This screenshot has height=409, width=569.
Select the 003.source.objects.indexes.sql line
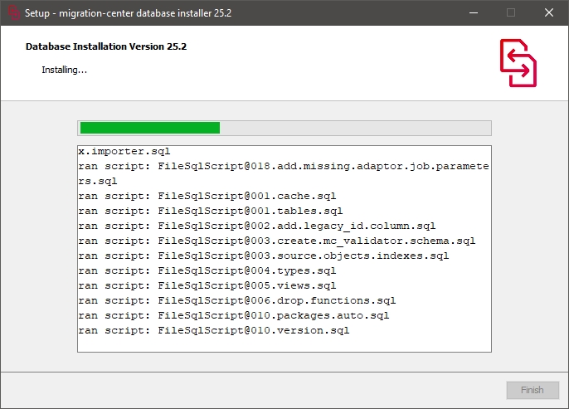[264, 256]
